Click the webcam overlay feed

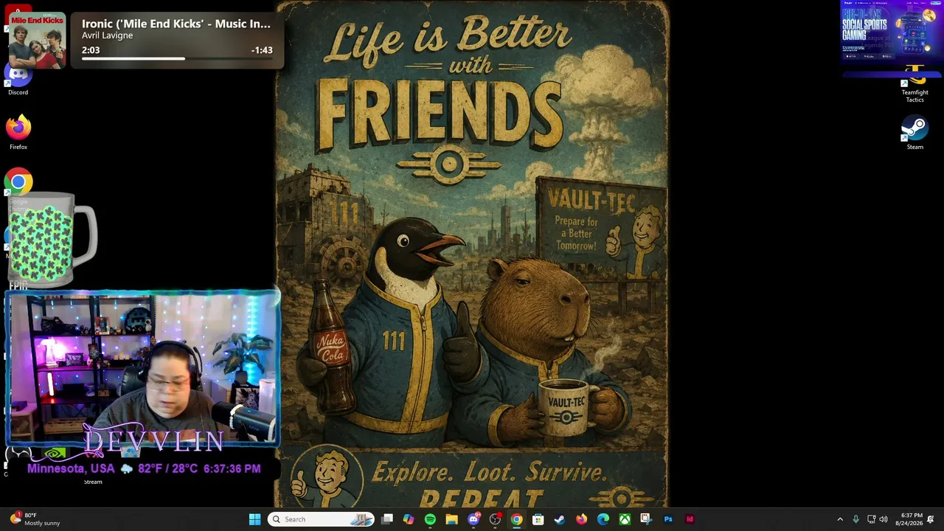(x=143, y=369)
